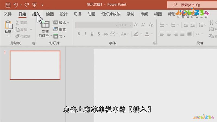Toggle Underline formatting
Viewport: 217px width, 122px height.
coord(92,34)
